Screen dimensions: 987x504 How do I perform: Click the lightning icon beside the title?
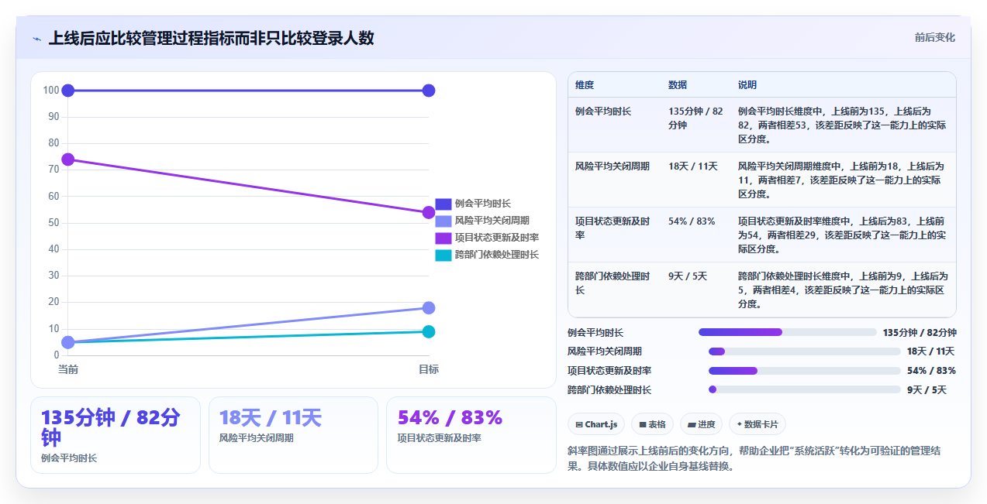coord(36,38)
